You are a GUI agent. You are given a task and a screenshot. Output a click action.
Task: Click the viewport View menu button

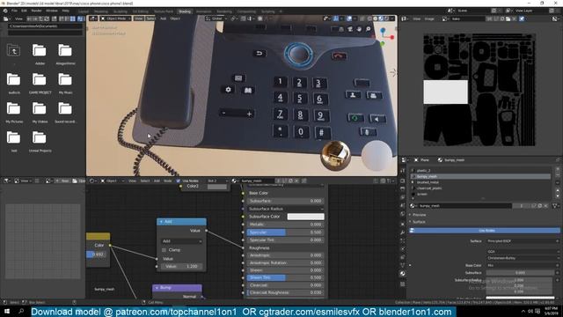point(139,18)
